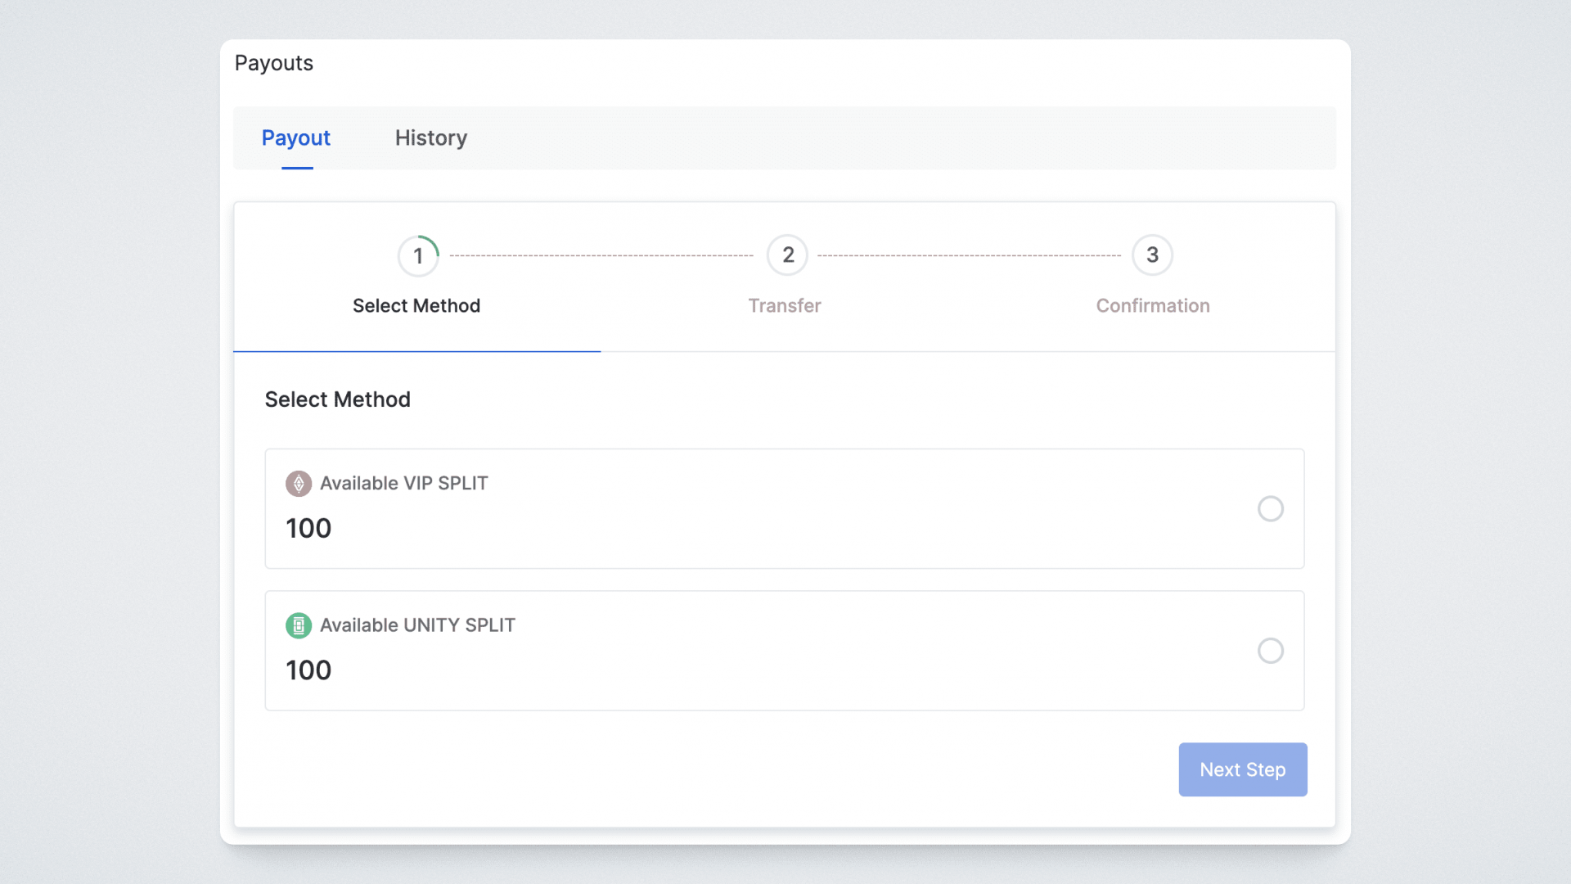Screen dimensions: 1571x884
Task: Click the green UNITY SPLIT icon
Action: [298, 625]
